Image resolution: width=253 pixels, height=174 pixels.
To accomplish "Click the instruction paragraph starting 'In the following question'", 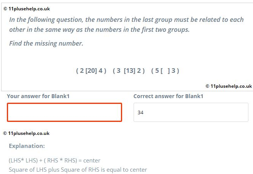I will (x=126, y=25).
